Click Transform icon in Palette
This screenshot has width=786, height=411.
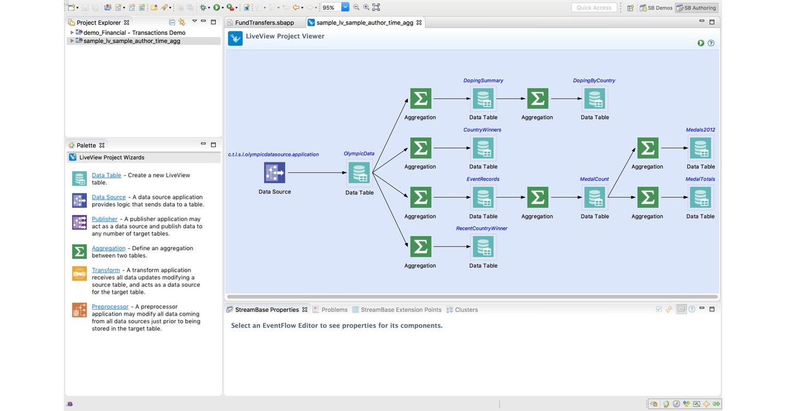pos(80,274)
